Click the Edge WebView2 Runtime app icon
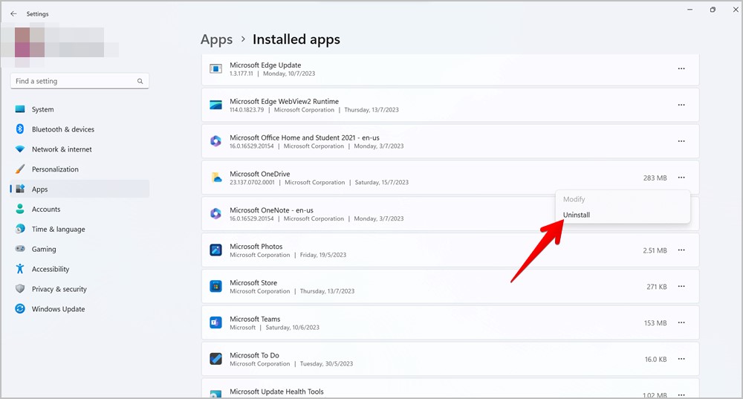This screenshot has height=399, width=743. pyautogui.click(x=215, y=105)
